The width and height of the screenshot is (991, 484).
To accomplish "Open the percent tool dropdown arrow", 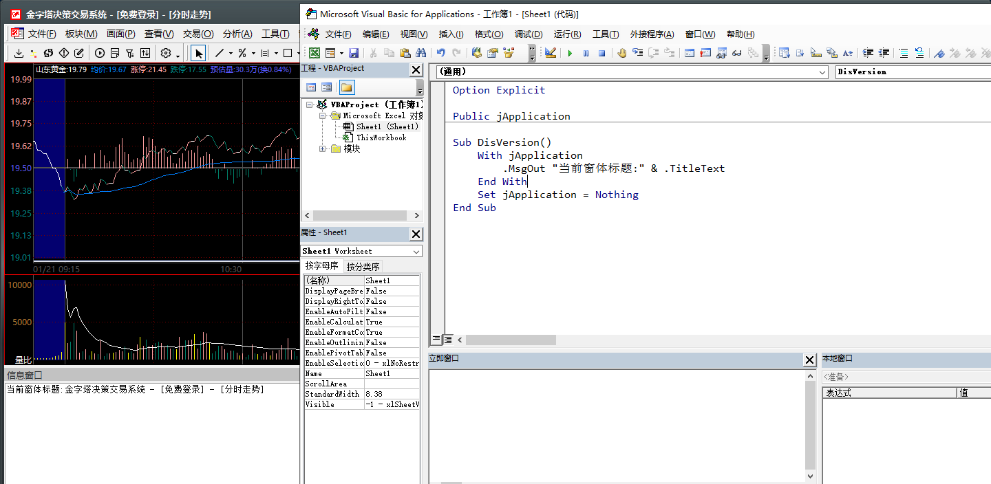I will point(253,53).
